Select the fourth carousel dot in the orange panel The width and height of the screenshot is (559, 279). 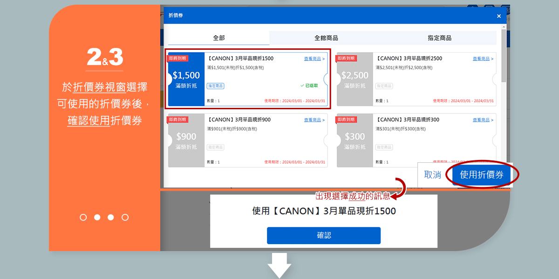125,217
